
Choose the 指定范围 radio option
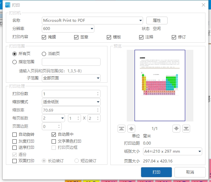[14, 62]
